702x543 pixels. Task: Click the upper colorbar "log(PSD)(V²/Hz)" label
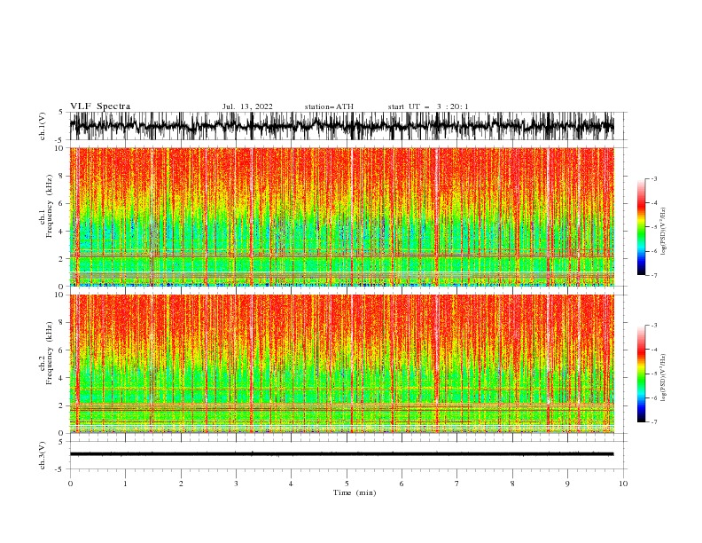[663, 232]
